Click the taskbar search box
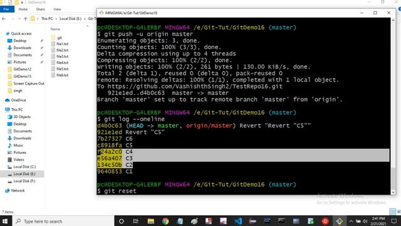Image resolution: width=401 pixels, height=226 pixels. point(63,221)
